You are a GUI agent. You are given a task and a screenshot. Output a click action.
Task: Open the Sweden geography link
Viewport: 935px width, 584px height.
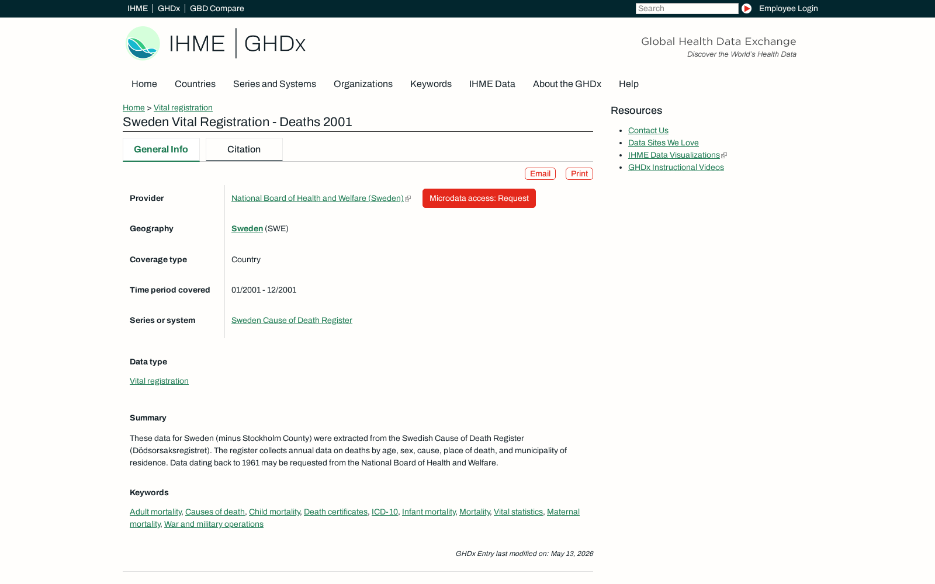(x=247, y=229)
